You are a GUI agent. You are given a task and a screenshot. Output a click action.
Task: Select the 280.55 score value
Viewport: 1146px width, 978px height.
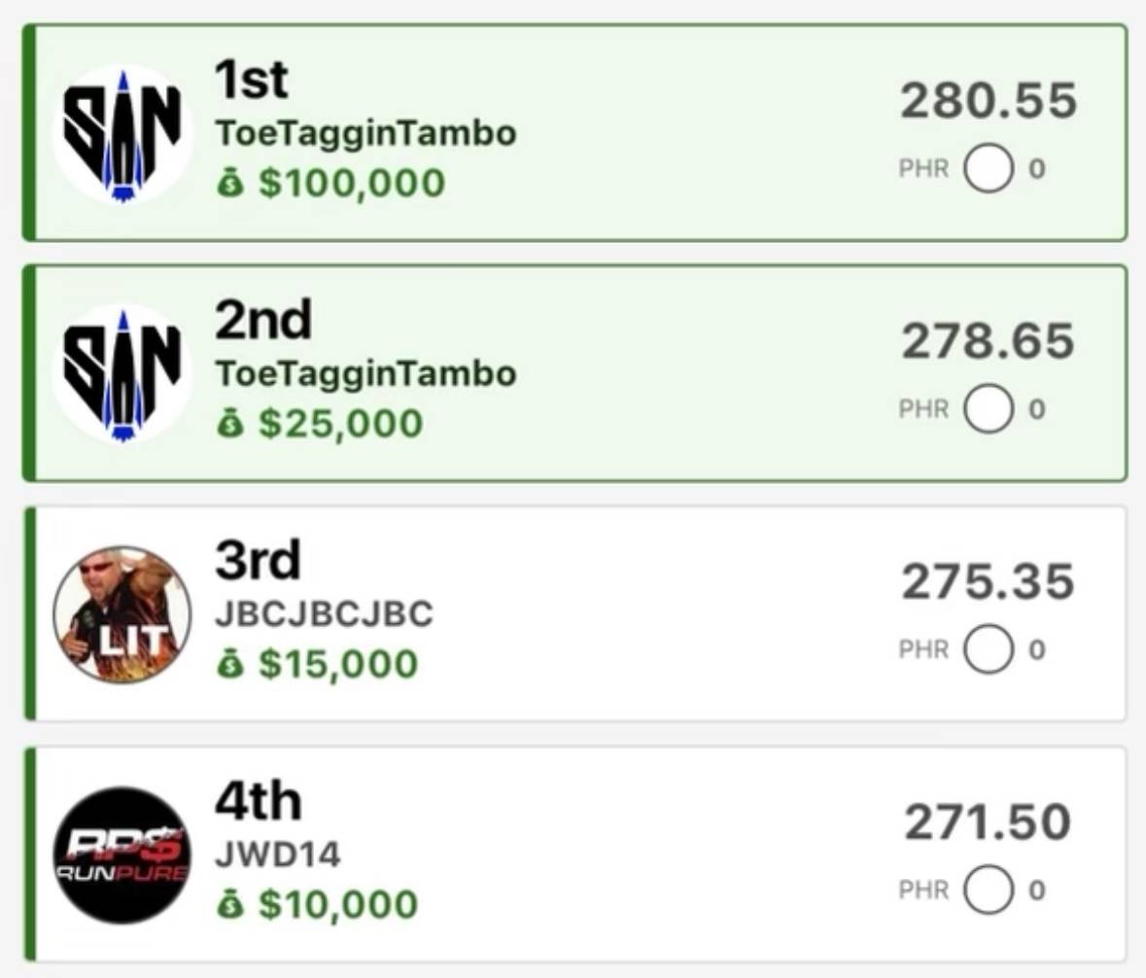click(x=989, y=101)
